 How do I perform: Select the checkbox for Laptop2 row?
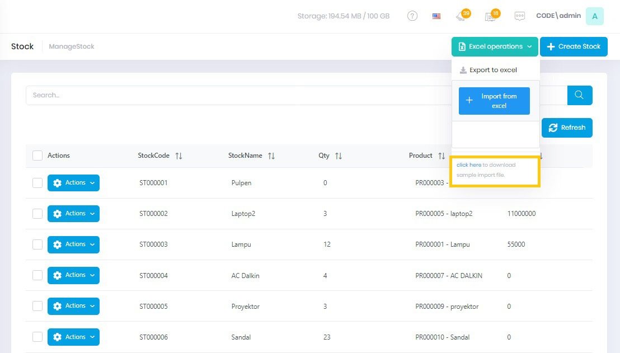[37, 213]
